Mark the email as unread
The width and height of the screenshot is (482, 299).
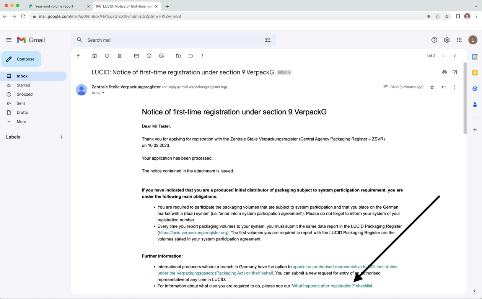pyautogui.click(x=136, y=56)
